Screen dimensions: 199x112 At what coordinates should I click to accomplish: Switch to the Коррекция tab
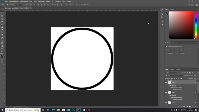175,43
